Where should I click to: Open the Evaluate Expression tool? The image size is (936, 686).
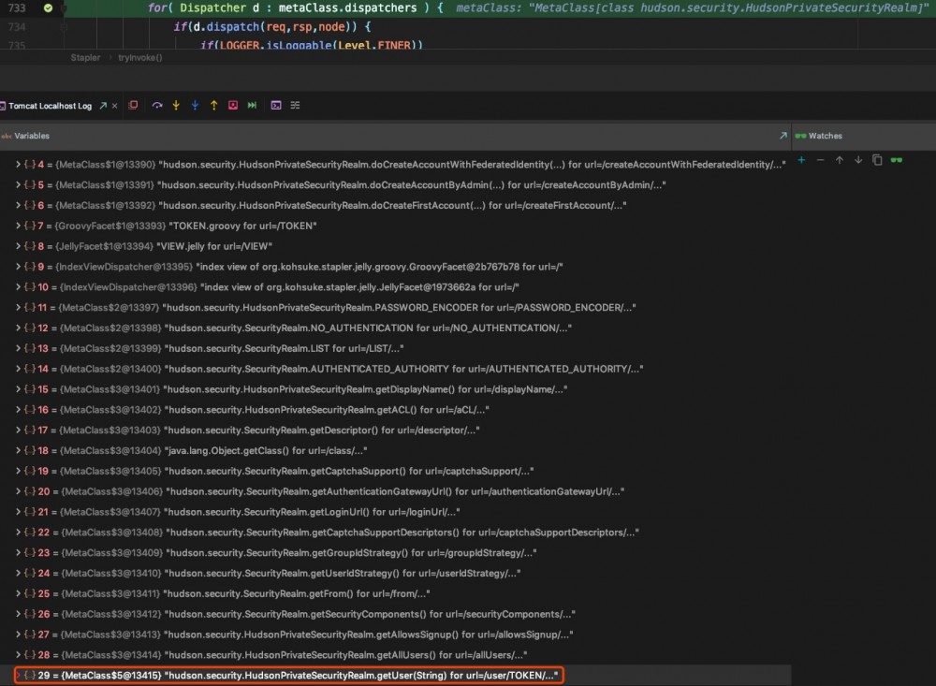pyautogui.click(x=275, y=105)
